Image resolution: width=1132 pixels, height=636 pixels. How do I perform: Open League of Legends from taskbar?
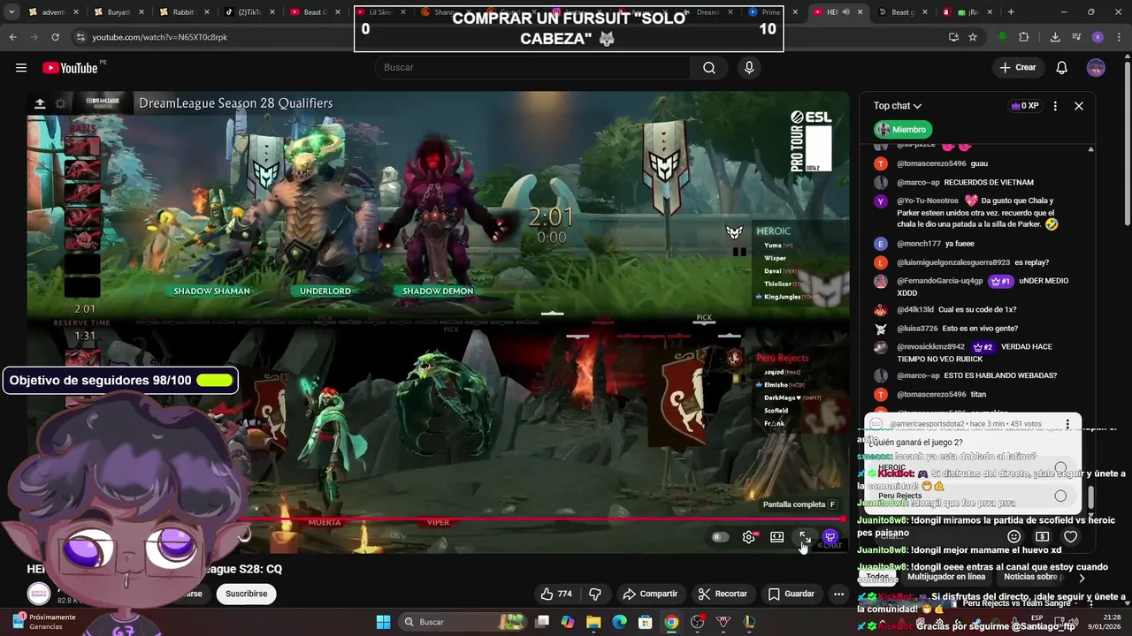click(x=750, y=622)
